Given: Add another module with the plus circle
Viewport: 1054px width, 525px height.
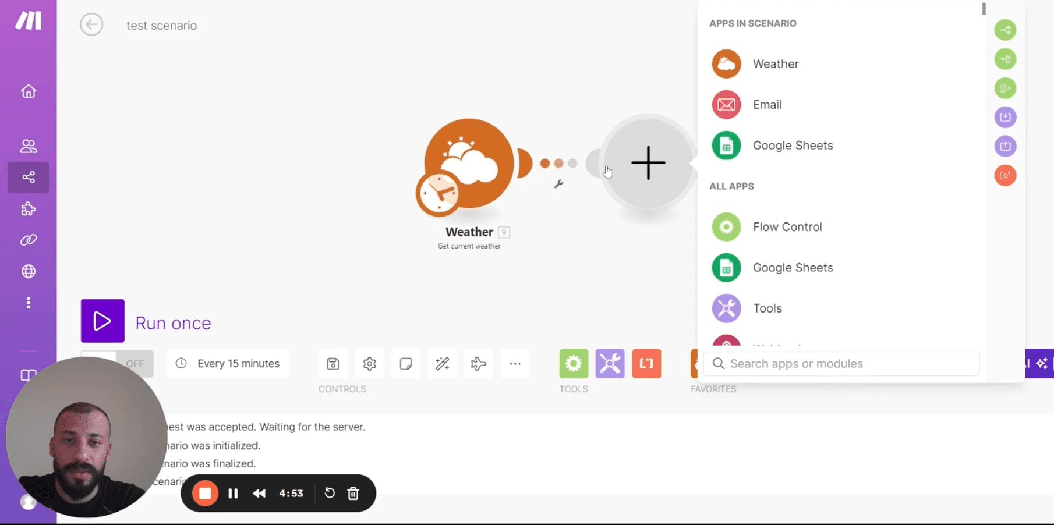Looking at the screenshot, I should [x=648, y=162].
